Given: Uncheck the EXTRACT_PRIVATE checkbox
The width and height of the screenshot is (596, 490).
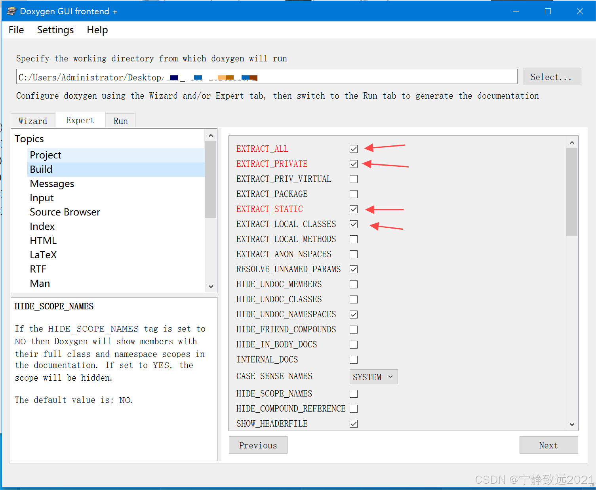Looking at the screenshot, I should point(354,164).
